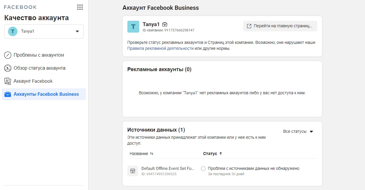Screen dimensions: 365x190
Task: Click Аккаунт Facebook Business page heading
Action: tap(161, 8)
